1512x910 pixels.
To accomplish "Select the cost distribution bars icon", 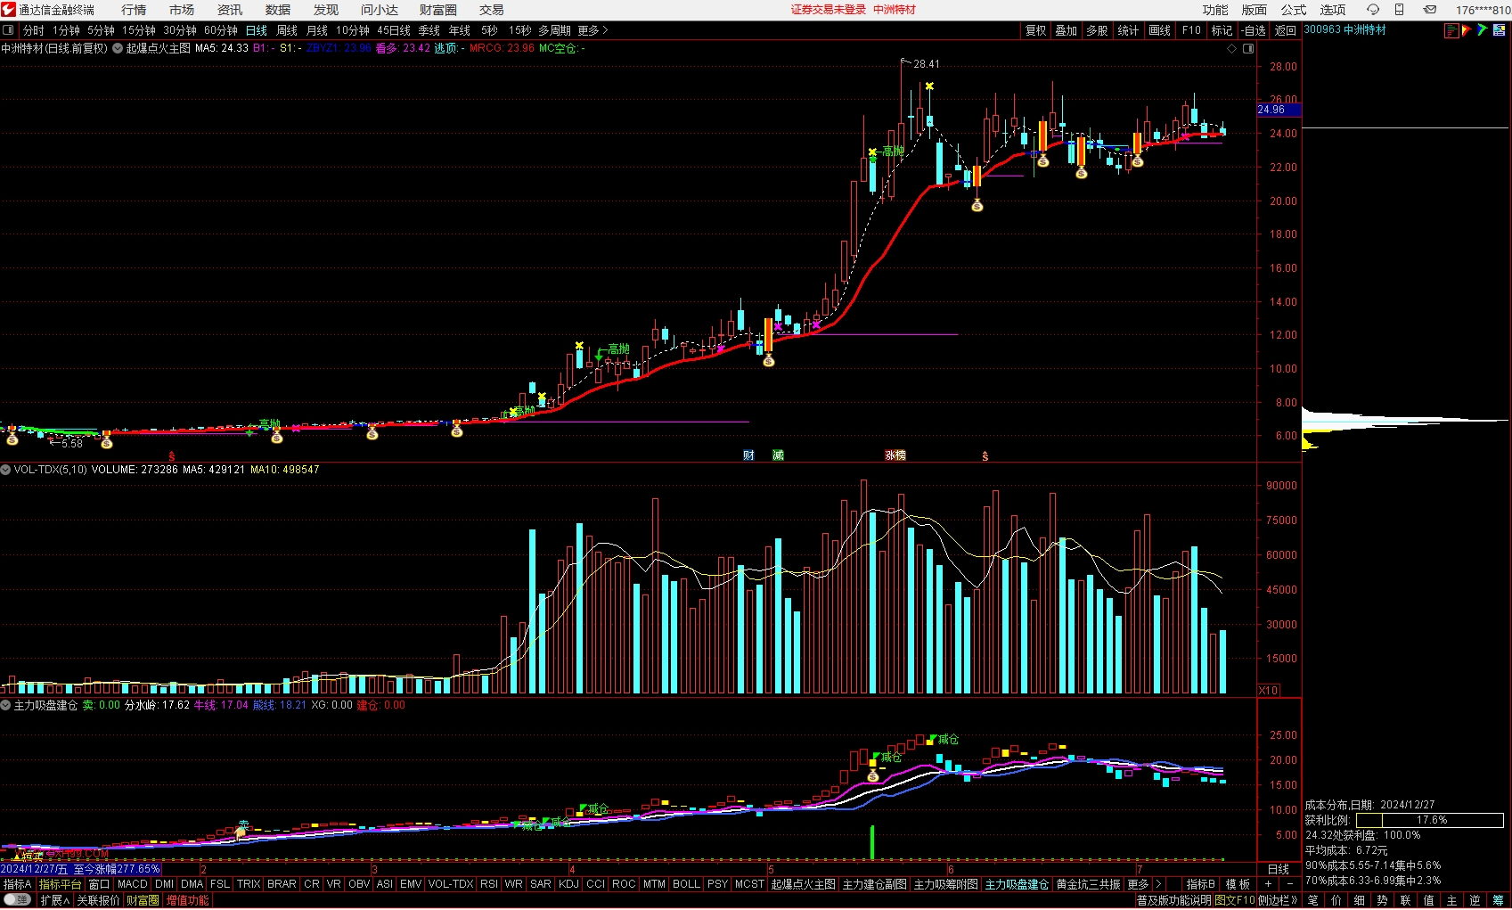I will click(x=1451, y=30).
